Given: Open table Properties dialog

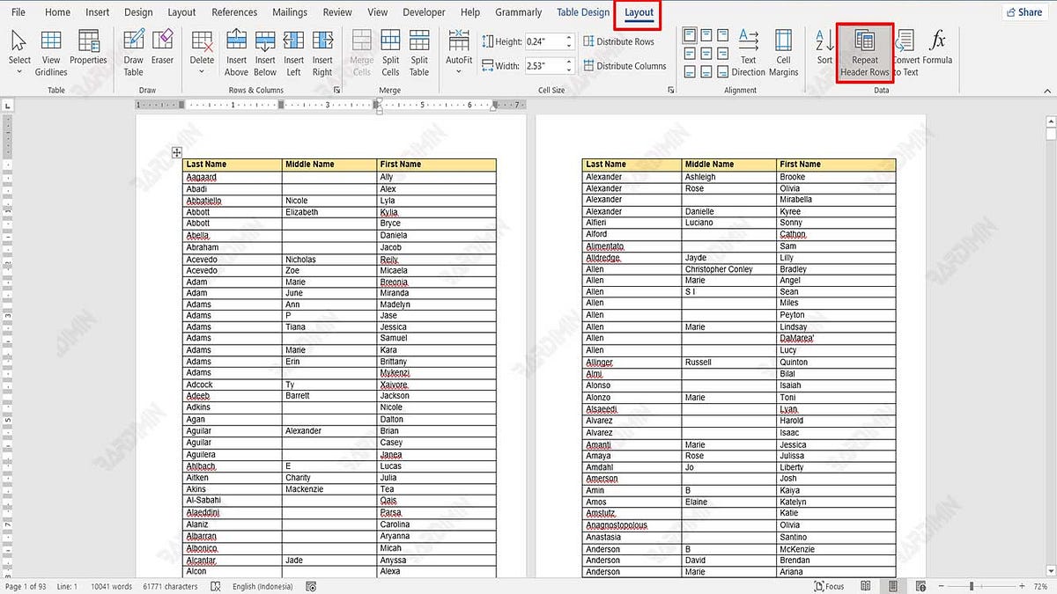Looking at the screenshot, I should (x=88, y=47).
